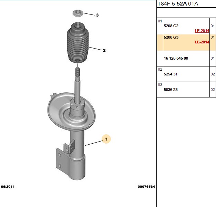Click quantity 02 in the 5036 23 row
This screenshot has width=216, height=207.
pyautogui.click(x=213, y=90)
